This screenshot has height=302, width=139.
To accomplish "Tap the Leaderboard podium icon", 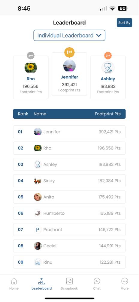I will pyautogui.click(x=41, y=281).
